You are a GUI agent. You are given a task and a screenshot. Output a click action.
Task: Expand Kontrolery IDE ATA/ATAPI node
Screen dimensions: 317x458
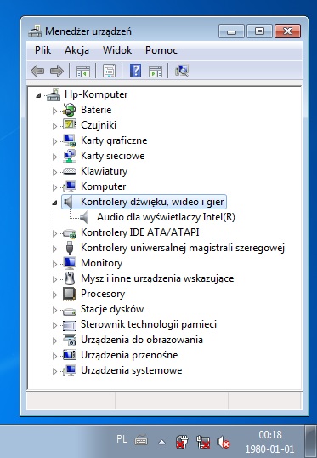[x=54, y=233]
